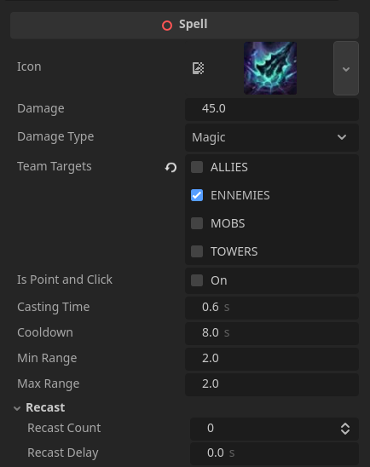Click the Icon quick-load resource icon
370x467 pixels.
click(198, 68)
